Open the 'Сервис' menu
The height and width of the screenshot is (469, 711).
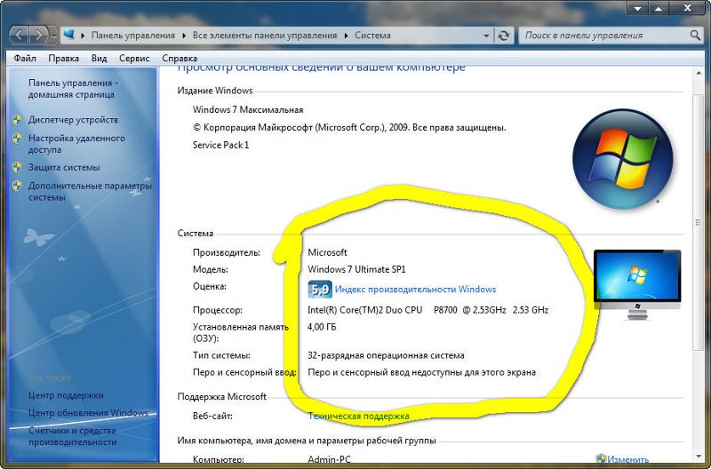point(134,58)
